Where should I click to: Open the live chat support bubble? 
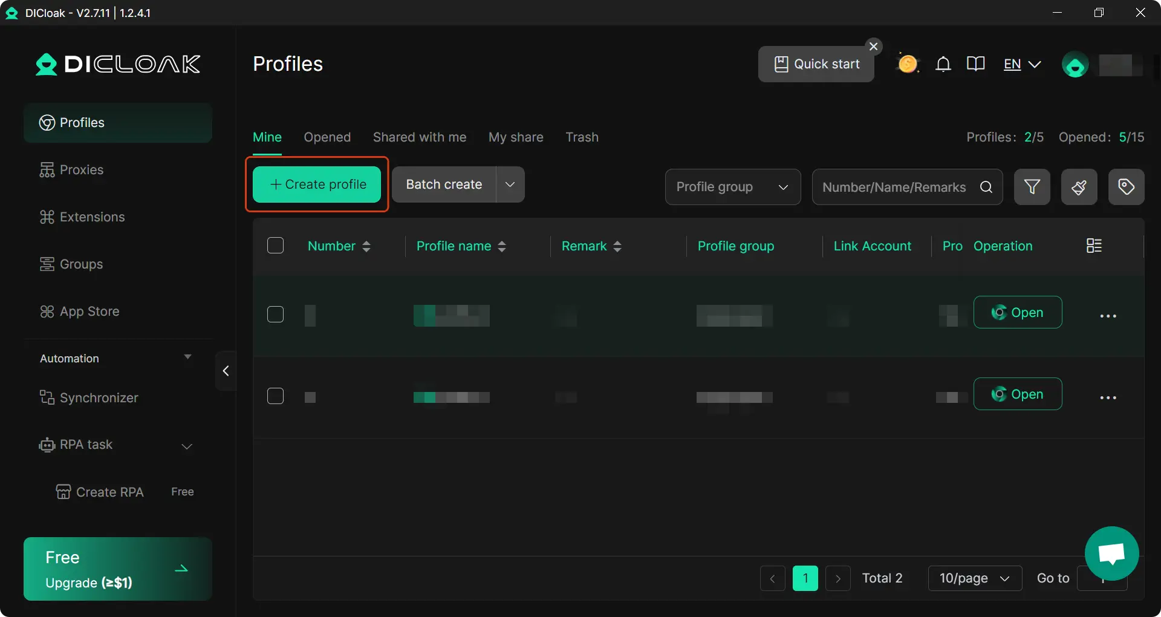pos(1111,553)
